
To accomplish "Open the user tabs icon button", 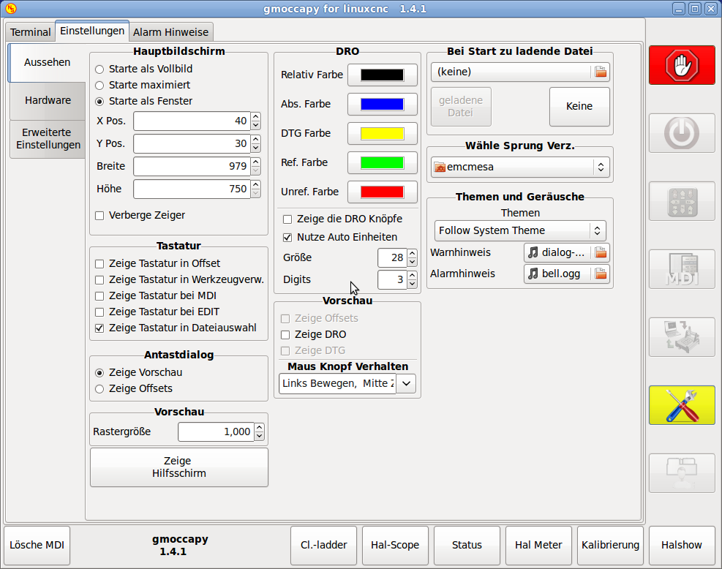I will point(682,473).
